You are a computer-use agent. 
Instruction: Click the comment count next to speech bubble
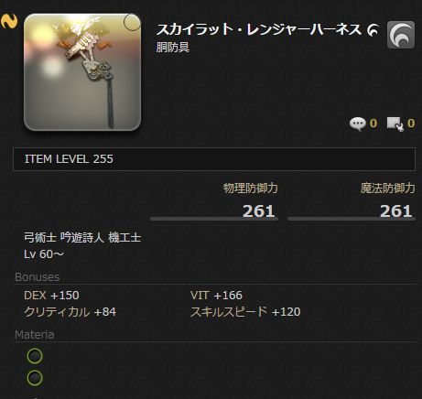[373, 124]
